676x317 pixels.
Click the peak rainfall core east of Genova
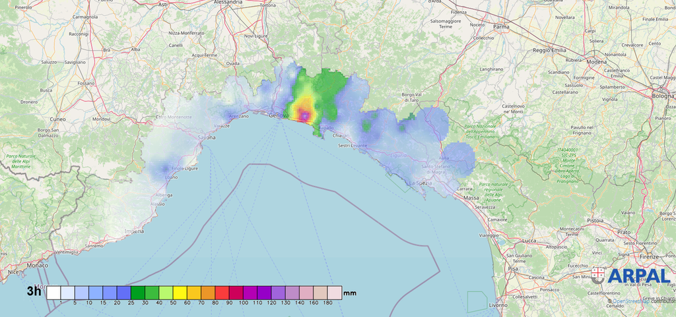pyautogui.click(x=306, y=116)
